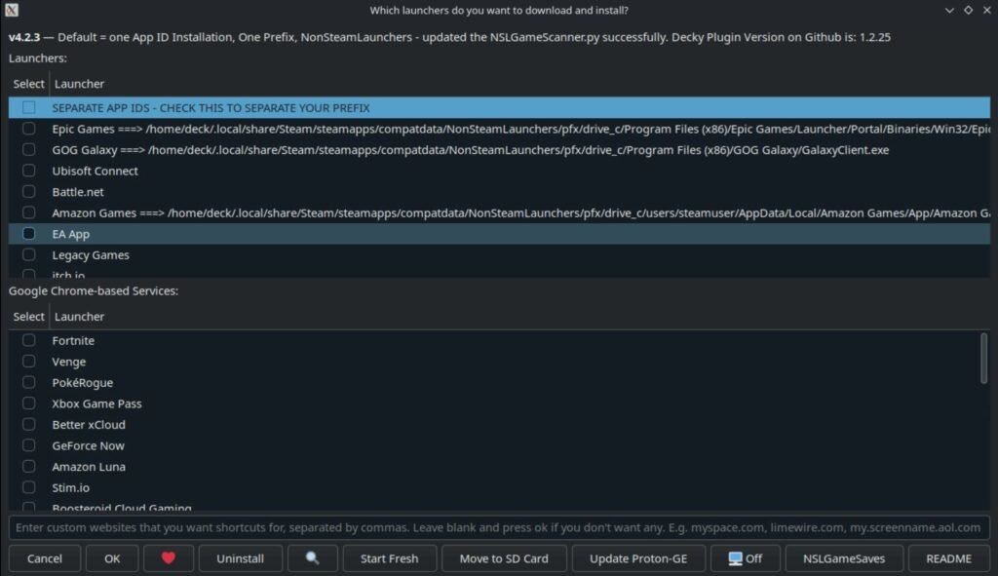Check the Battle.net checkbox
The height and width of the screenshot is (576, 998).
click(x=28, y=192)
